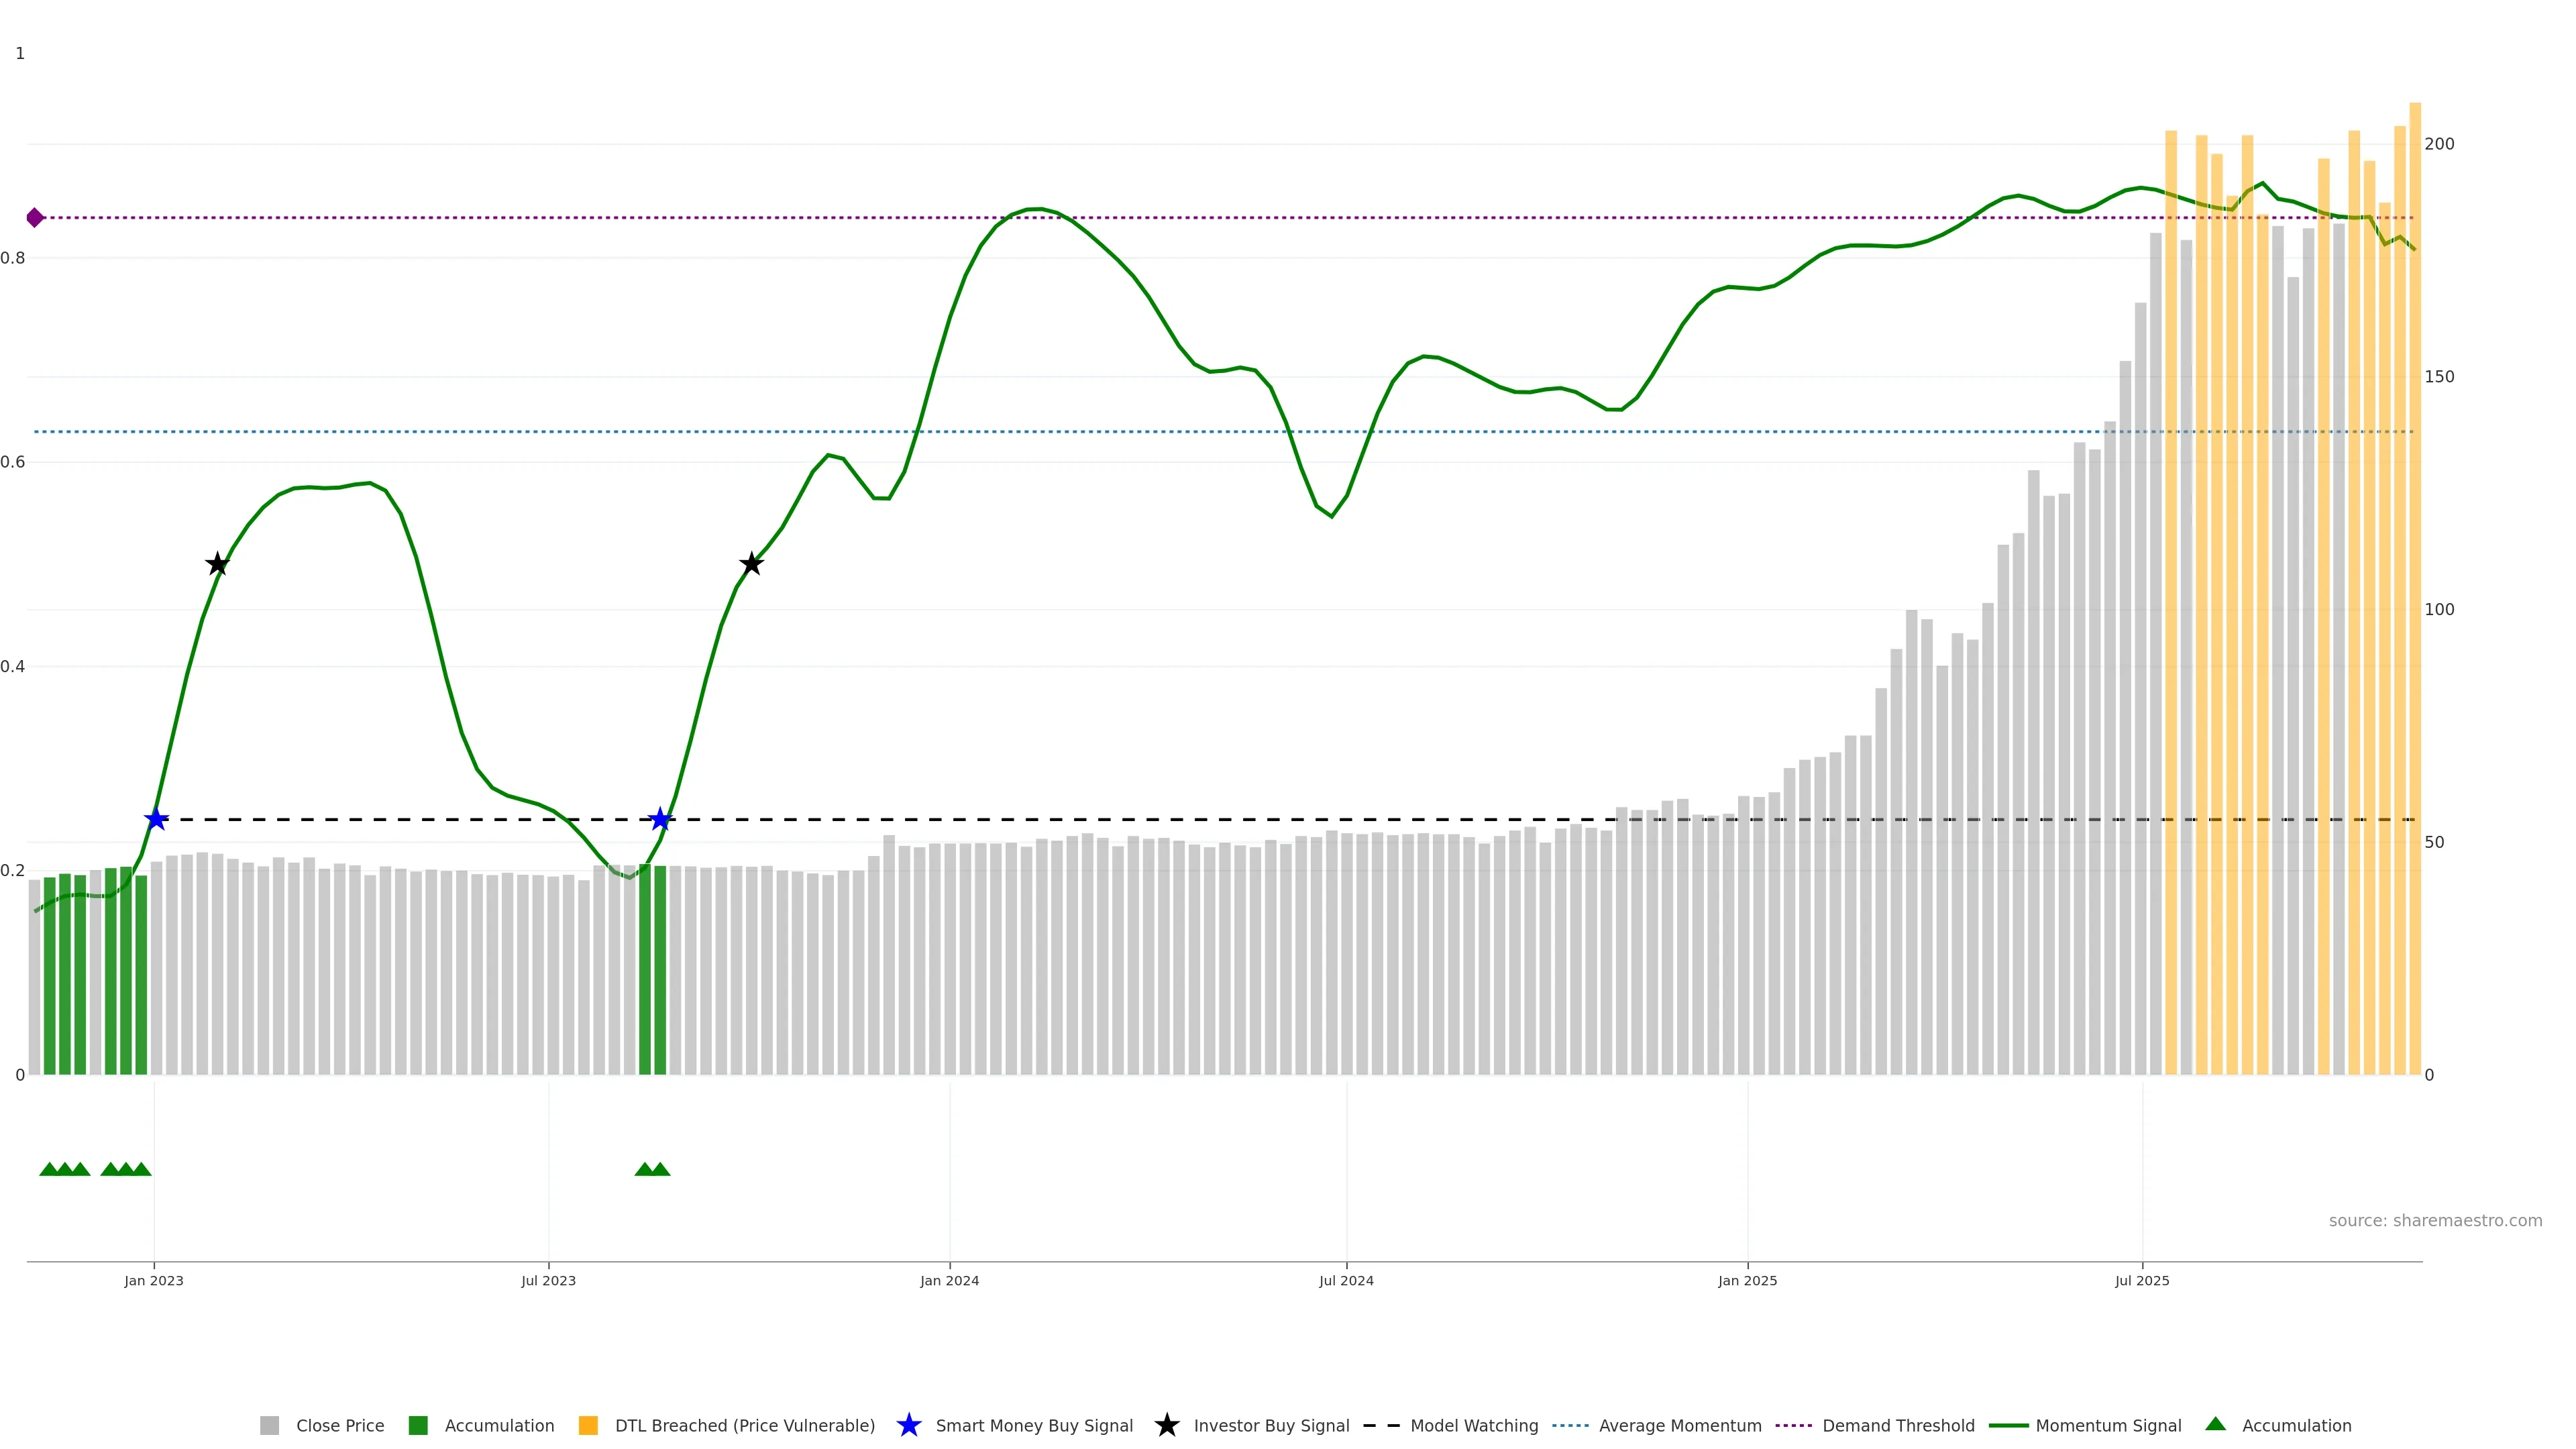Viewport: 2576px width, 1449px height.
Task: Click the Jul 2025 axis label
Action: [x=2142, y=1281]
